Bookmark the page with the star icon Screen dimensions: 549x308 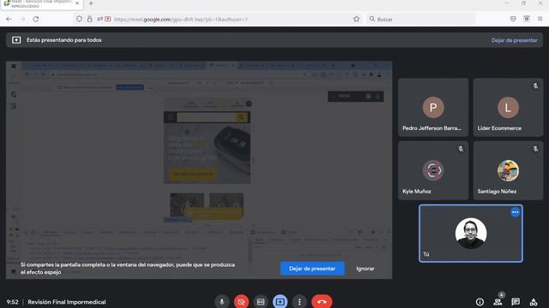point(357,19)
